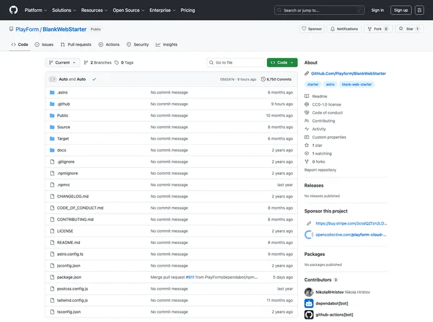Expand the Platform menu in header
The width and height of the screenshot is (433, 322).
pyautogui.click(x=36, y=10)
